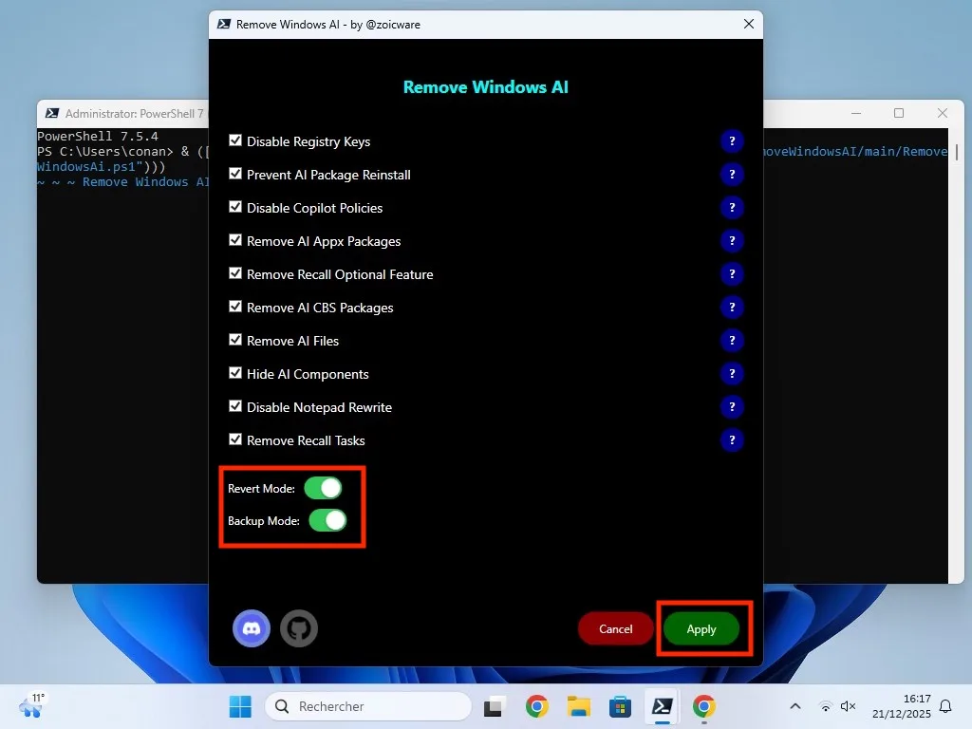The width and height of the screenshot is (972, 729).
Task: Uncheck Hide AI Components
Action: pos(235,372)
